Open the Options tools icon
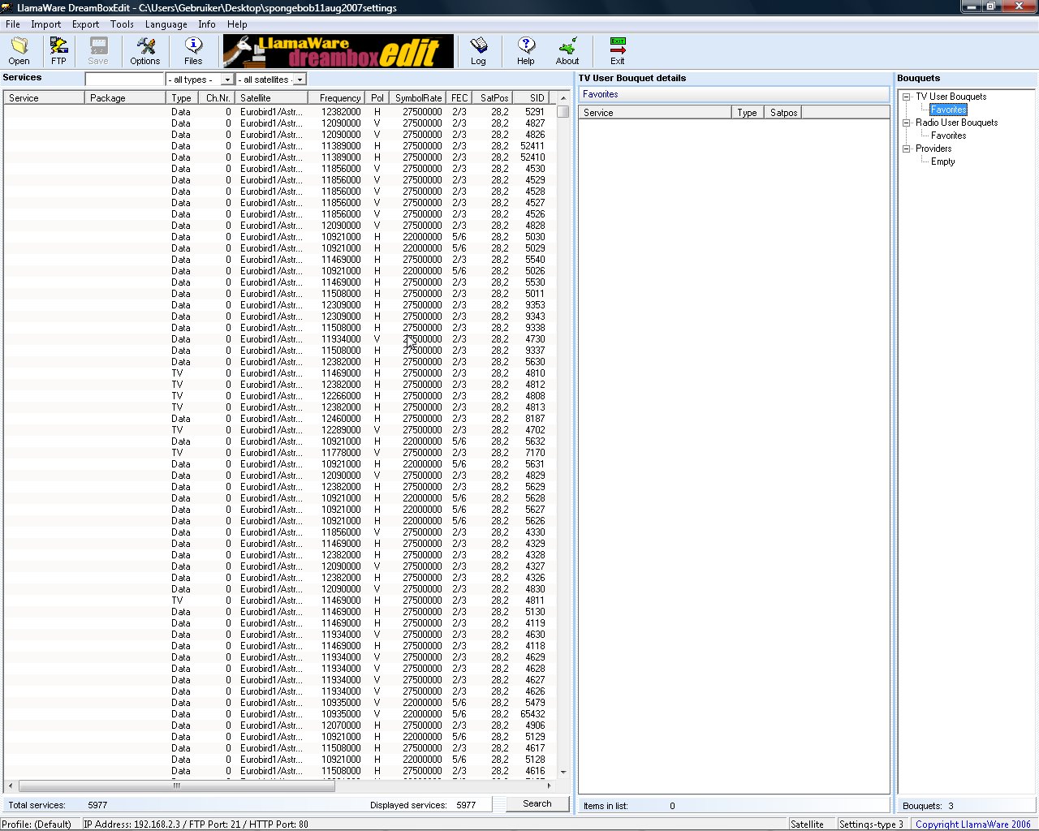Screen dimensions: 1039x831 [x=145, y=50]
